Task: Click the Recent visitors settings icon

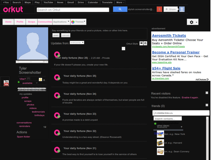Action: coord(207,93)
